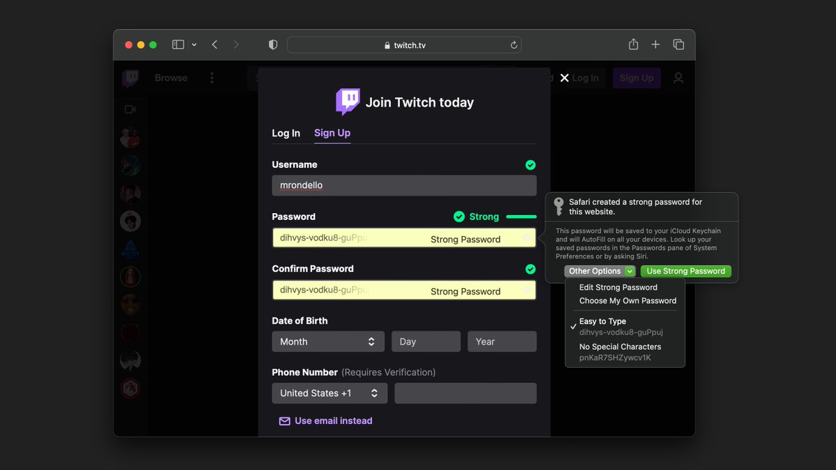Click the Use email instead link
The height and width of the screenshot is (470, 836).
point(326,421)
